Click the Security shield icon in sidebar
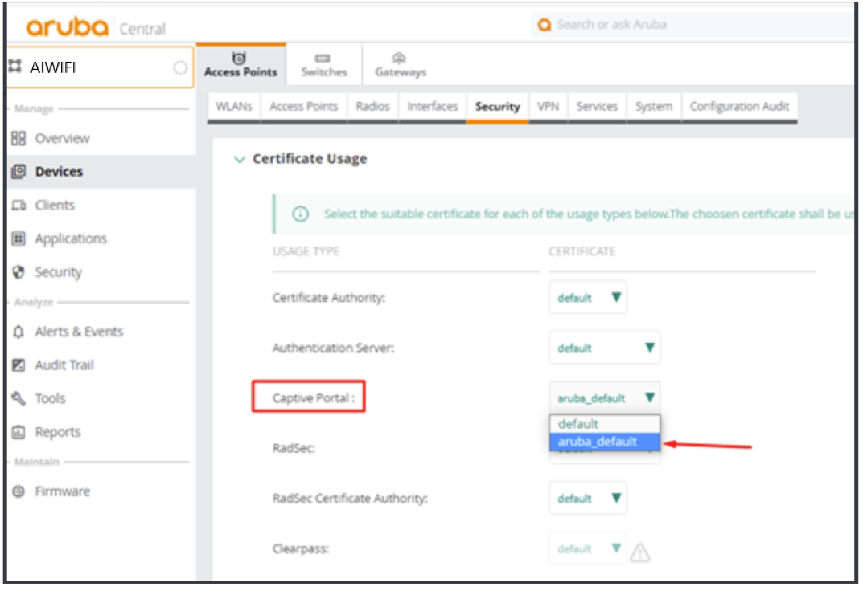 coord(18,272)
